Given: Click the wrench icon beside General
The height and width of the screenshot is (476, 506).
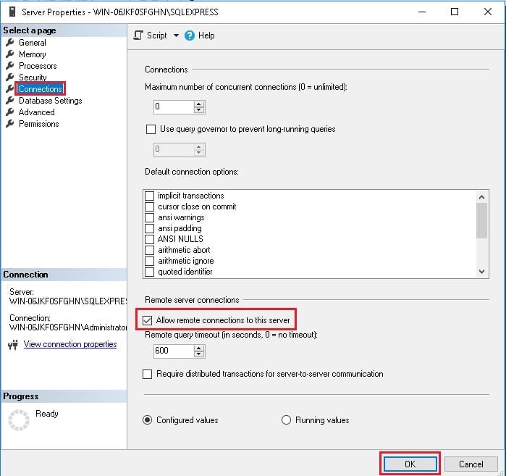Looking at the screenshot, I should [10, 42].
